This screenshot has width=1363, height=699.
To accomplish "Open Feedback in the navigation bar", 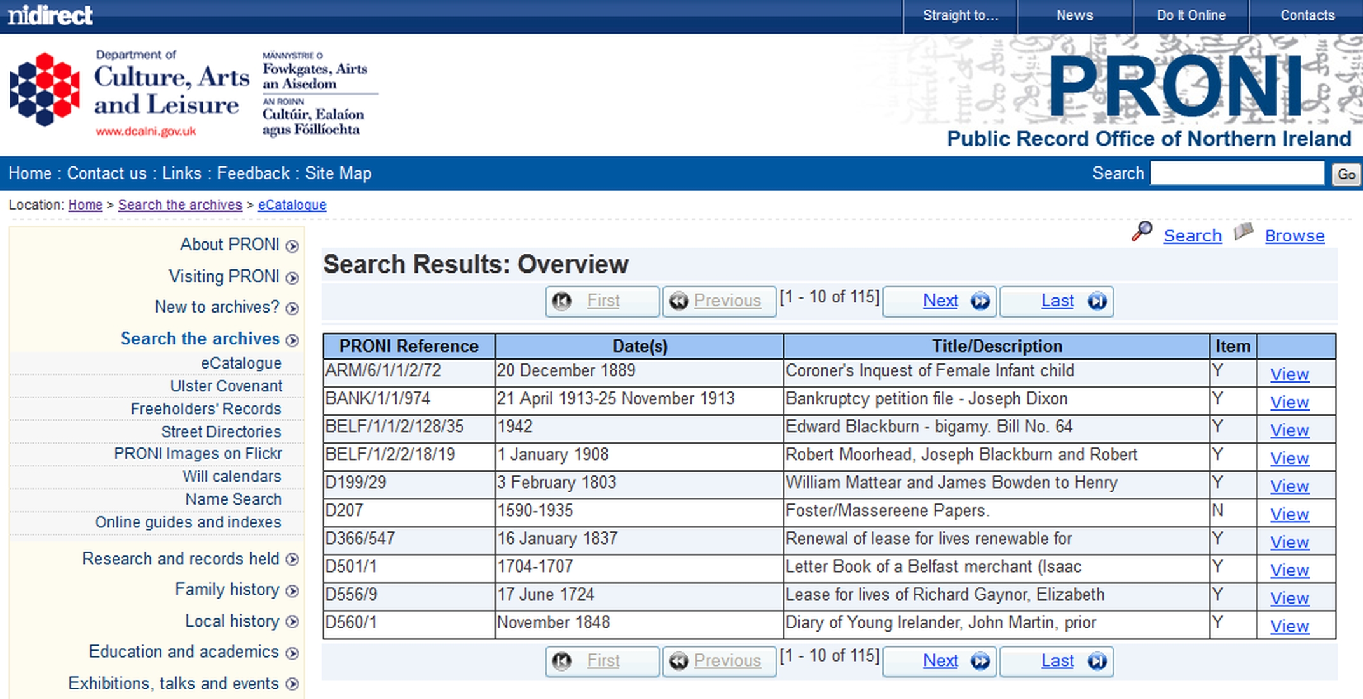I will pyautogui.click(x=253, y=173).
